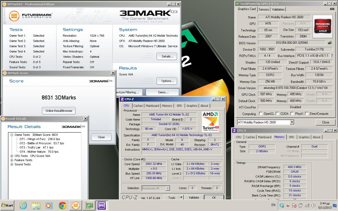Switch to CPU-Z taskbar icon
This screenshot has width=338, height=211.
pos(101,205)
